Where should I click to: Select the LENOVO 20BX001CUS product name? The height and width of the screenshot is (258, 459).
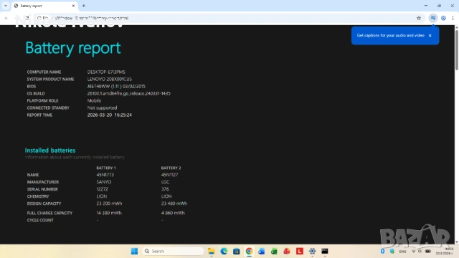[x=110, y=80]
